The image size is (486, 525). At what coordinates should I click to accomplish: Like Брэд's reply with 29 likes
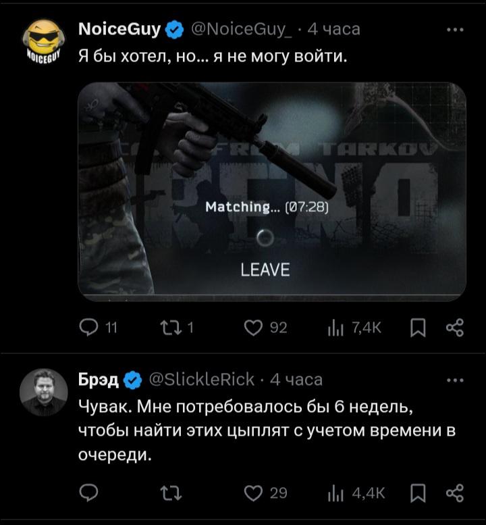[x=265, y=493]
